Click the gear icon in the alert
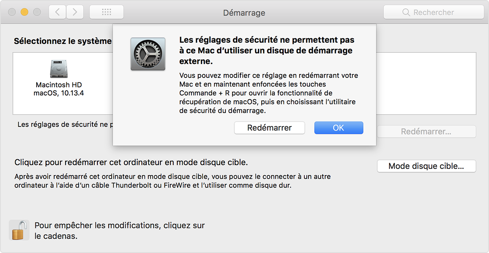Screen dimensions: 489x253 pyautogui.click(x=148, y=54)
